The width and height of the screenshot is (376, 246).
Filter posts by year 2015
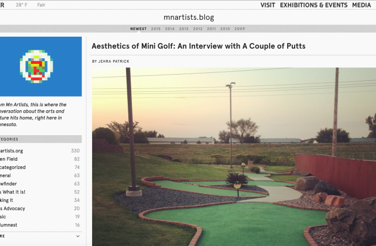pos(155,29)
